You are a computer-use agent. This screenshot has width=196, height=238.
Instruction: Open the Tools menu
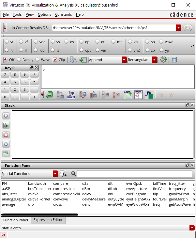tap(17, 14)
